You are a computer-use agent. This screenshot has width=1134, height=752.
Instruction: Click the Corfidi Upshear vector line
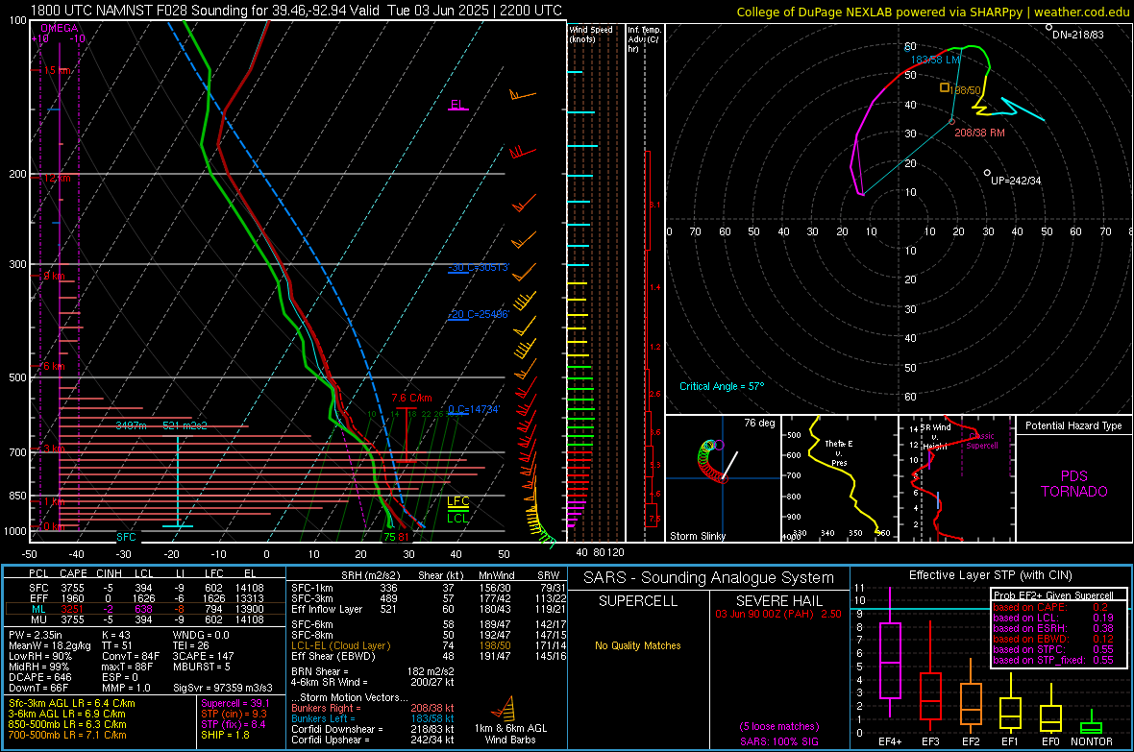click(x=373, y=740)
